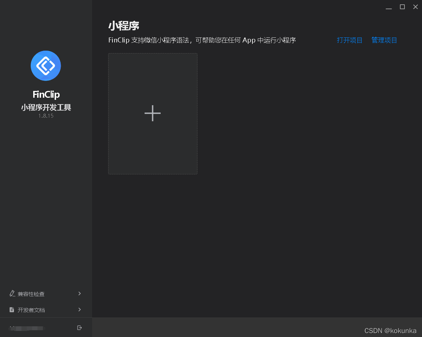The image size is (422, 337).
Task: Maximize the FinClip window
Action: (402, 7)
